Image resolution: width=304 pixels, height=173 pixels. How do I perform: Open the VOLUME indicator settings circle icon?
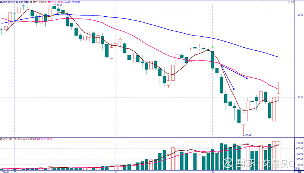[1, 139]
